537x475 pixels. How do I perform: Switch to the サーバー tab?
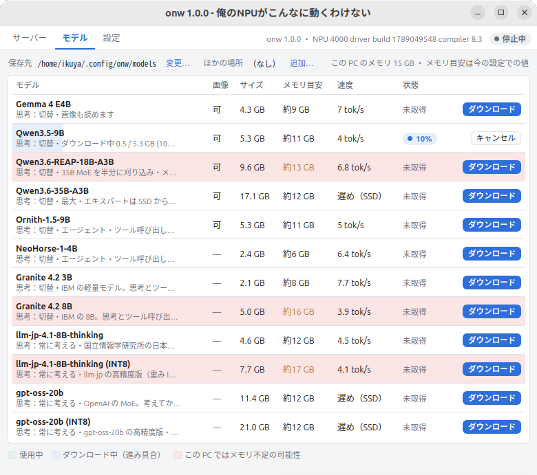coord(30,38)
